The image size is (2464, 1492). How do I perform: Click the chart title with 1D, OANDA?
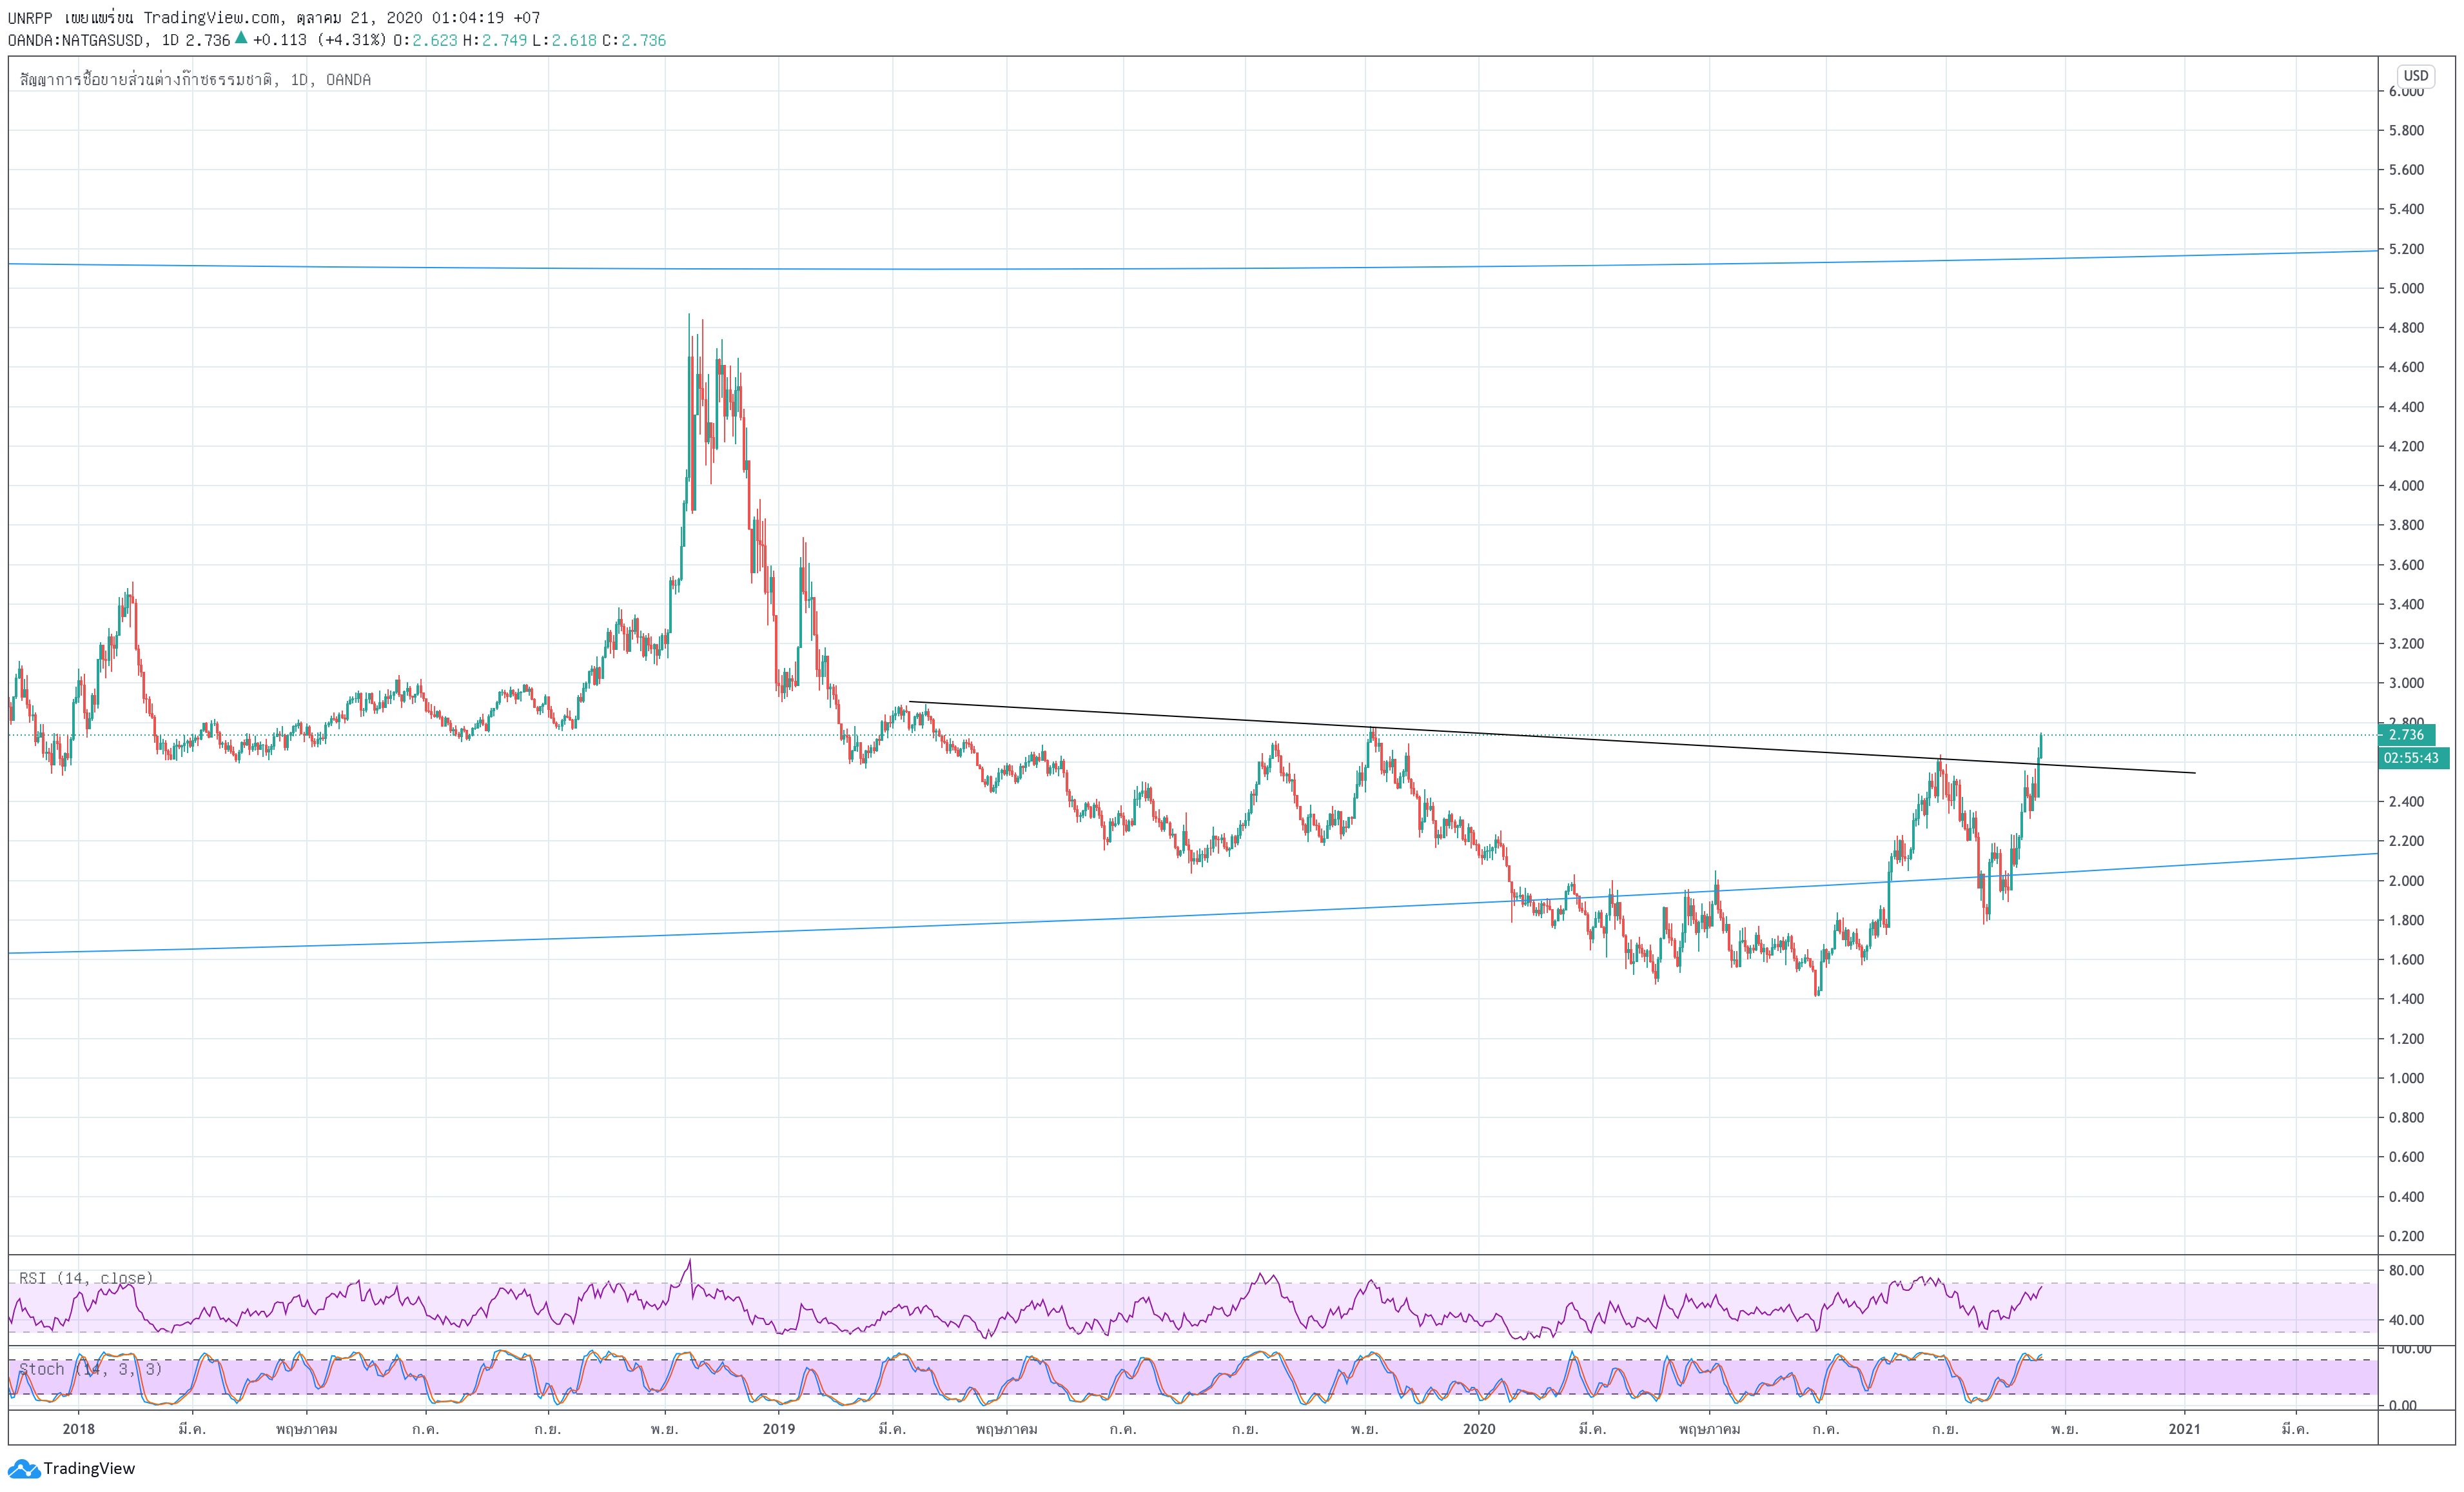(195, 79)
